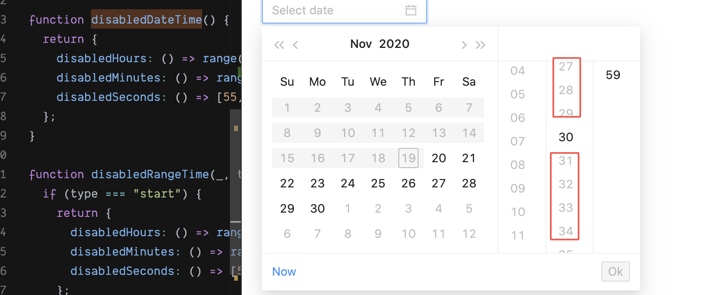
Task: Click hour 08 in the hours column
Action: [518, 165]
